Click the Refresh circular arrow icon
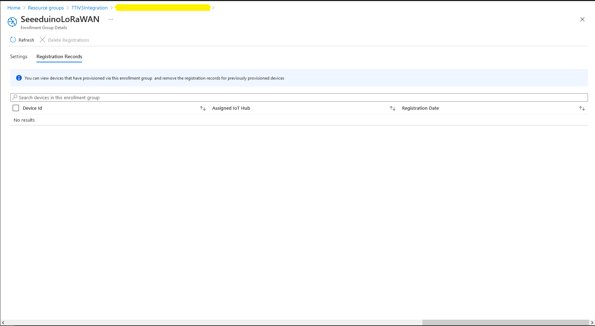The width and height of the screenshot is (595, 326). click(x=13, y=40)
